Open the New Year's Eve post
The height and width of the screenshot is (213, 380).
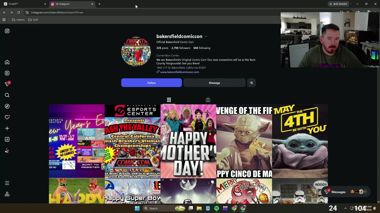(77, 141)
